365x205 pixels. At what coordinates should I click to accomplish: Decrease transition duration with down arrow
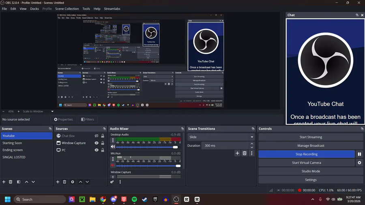pyautogui.click(x=252, y=147)
